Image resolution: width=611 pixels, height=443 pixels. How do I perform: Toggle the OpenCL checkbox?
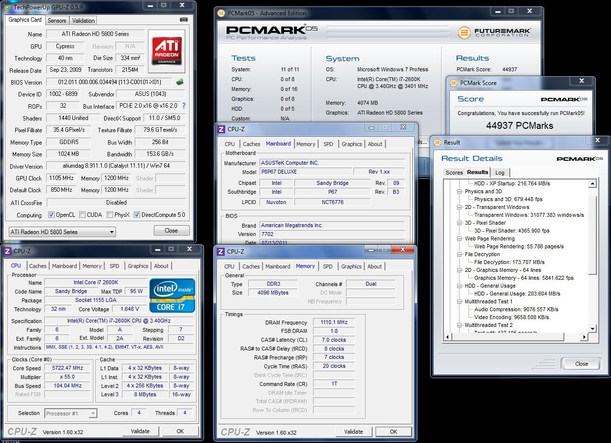click(x=51, y=215)
